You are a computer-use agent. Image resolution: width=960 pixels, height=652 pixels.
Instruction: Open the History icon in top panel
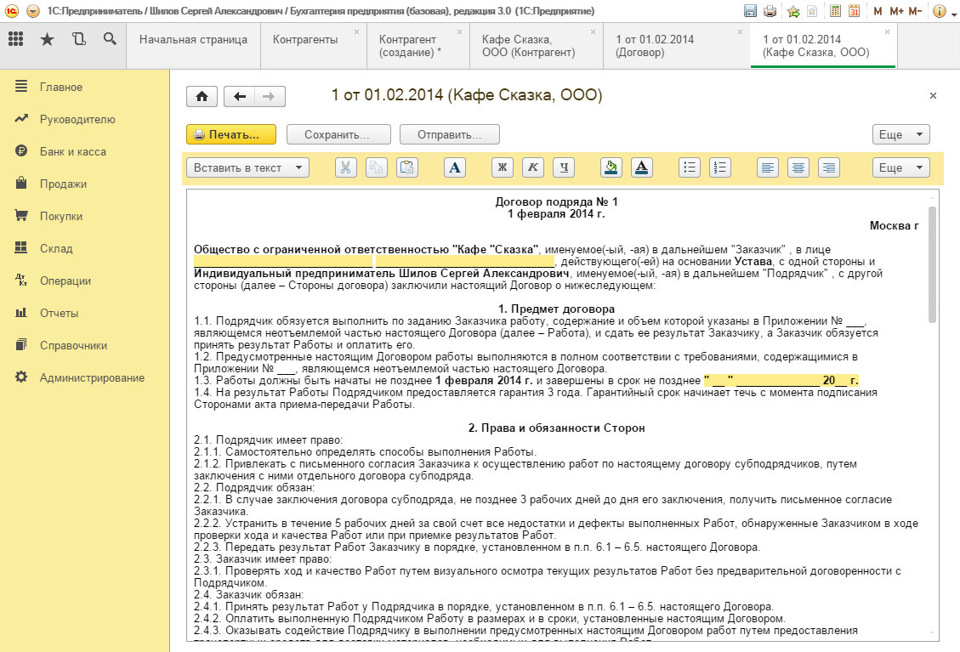pyautogui.click(x=78, y=39)
